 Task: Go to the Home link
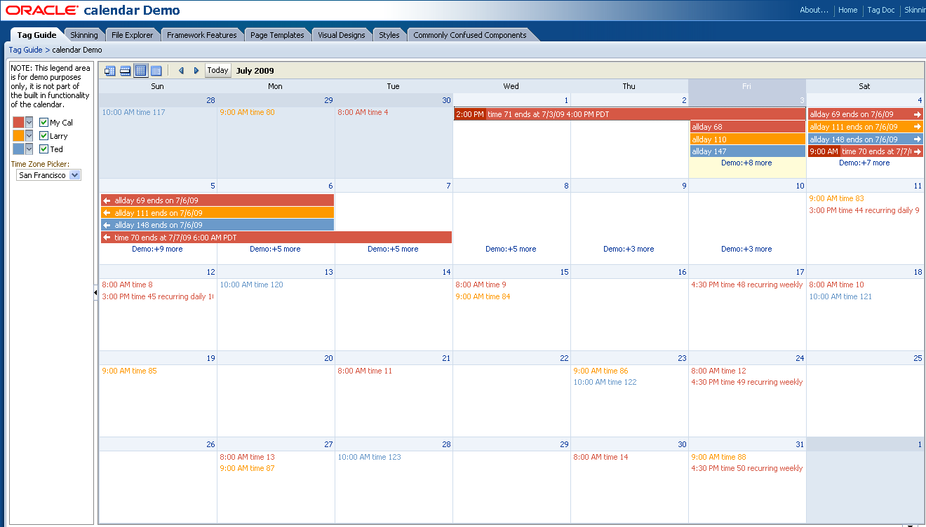point(848,10)
